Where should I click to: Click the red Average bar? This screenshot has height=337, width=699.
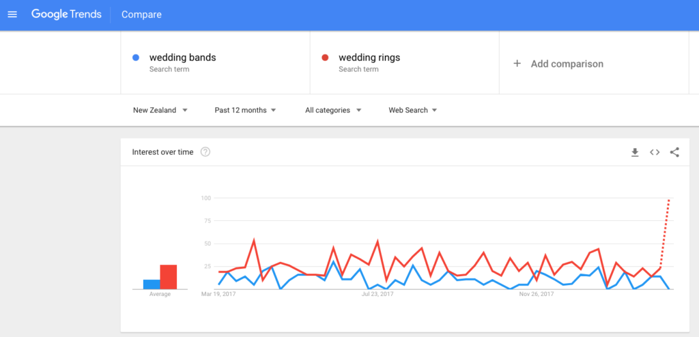coord(169,277)
